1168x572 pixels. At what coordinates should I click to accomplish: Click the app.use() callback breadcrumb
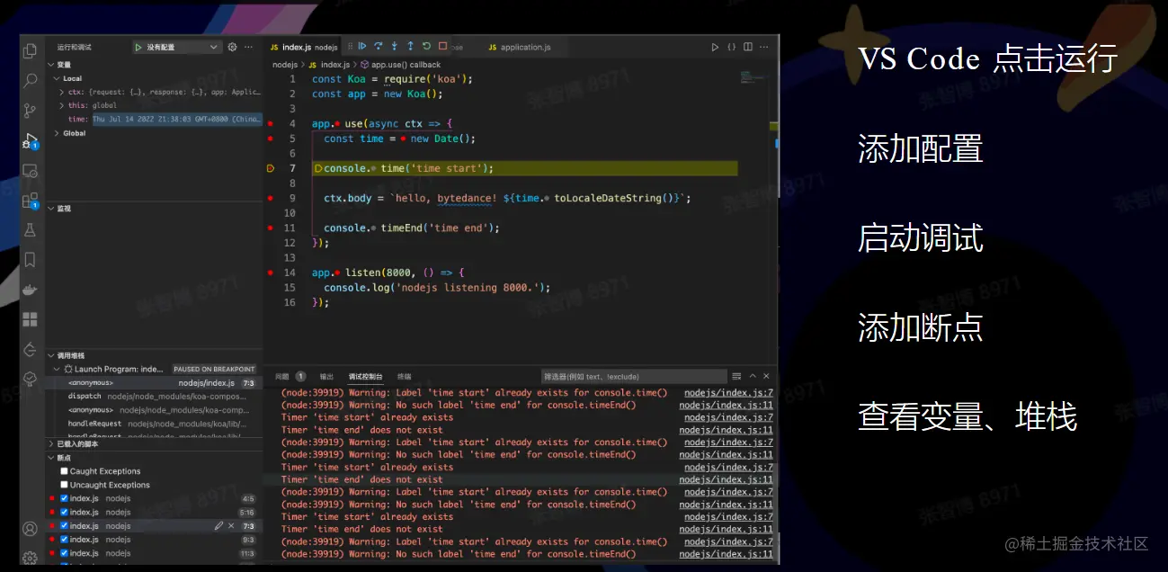406,65
